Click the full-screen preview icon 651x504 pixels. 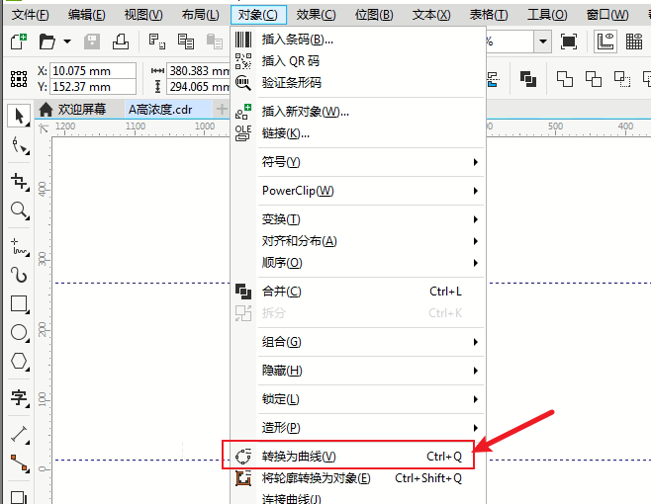point(569,42)
